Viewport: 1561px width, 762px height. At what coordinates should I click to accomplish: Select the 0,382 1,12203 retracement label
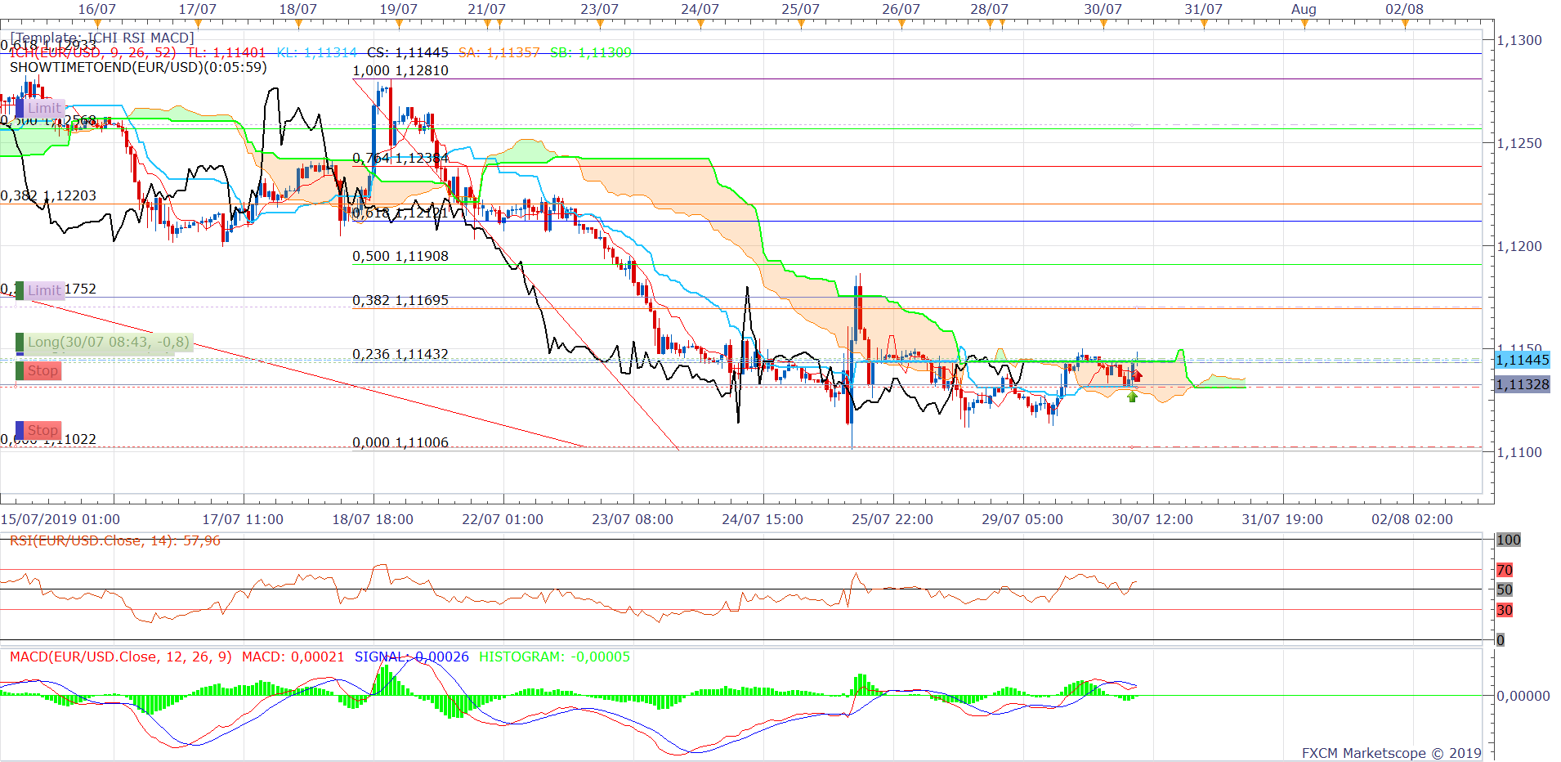click(48, 195)
